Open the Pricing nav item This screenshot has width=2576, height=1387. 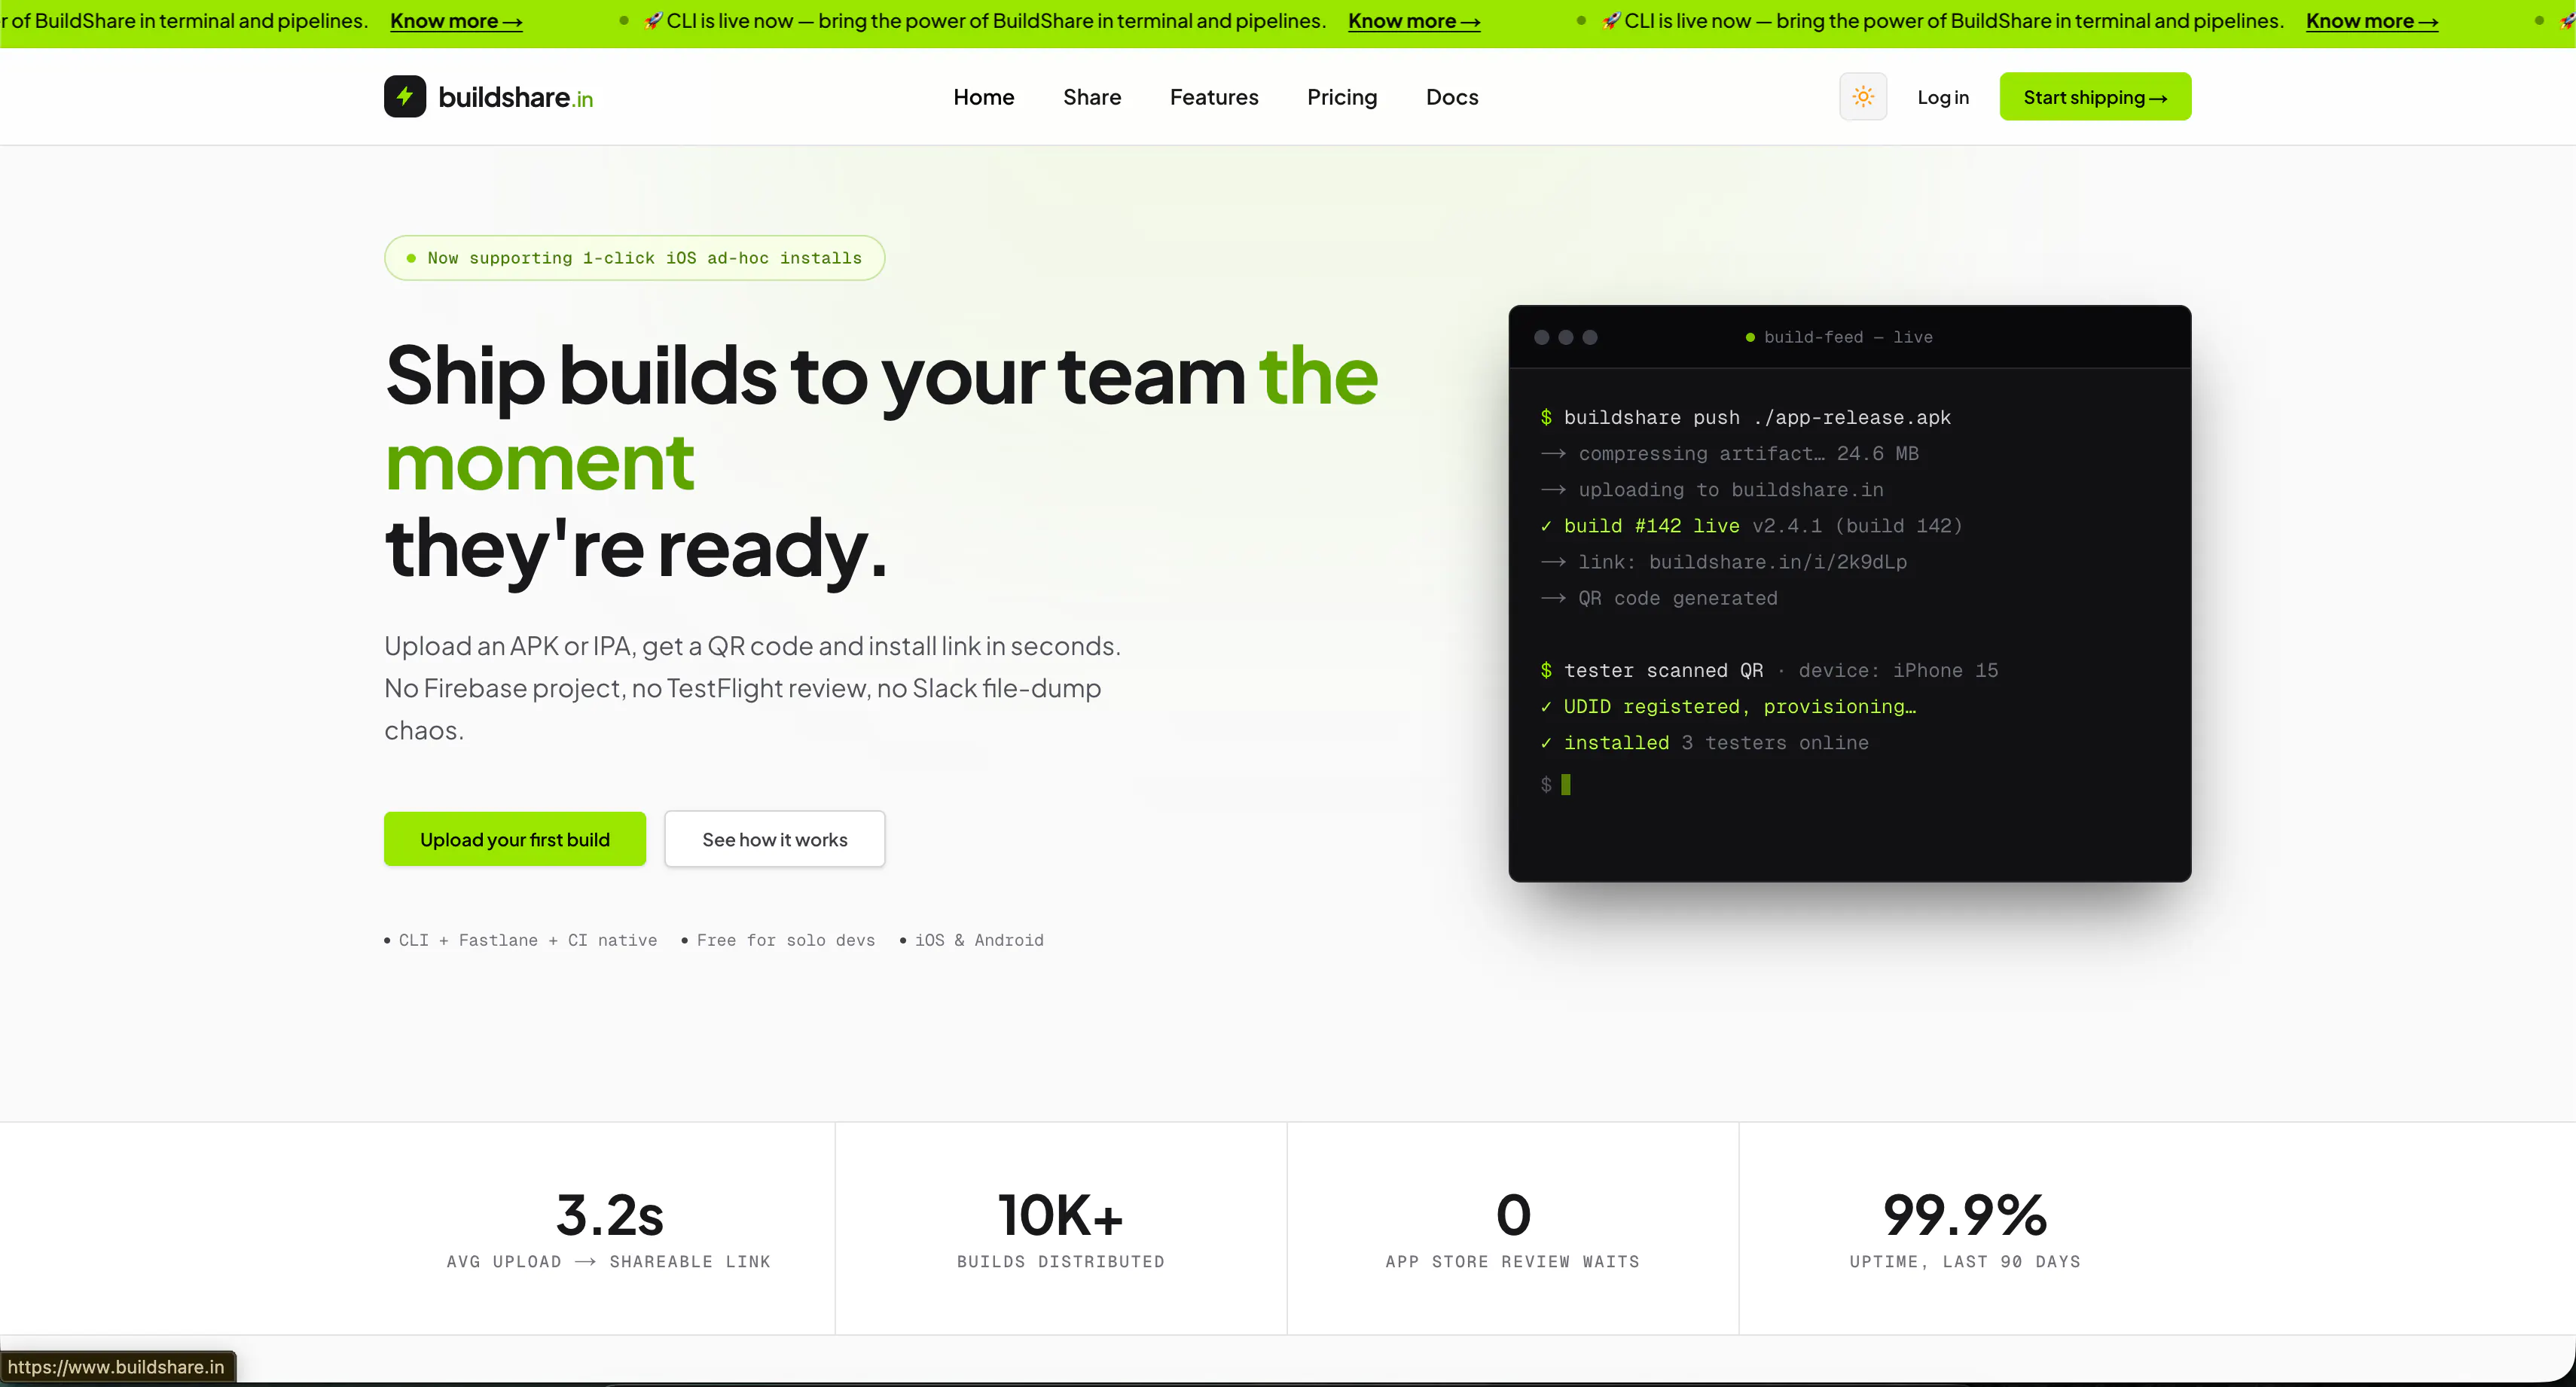[x=1342, y=97]
